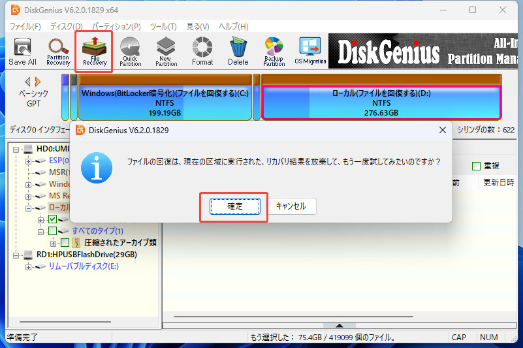Check the 圧縮されたアーカイブ類 checkbox
Viewport: 523px width, 348px height.
pyautogui.click(x=65, y=243)
